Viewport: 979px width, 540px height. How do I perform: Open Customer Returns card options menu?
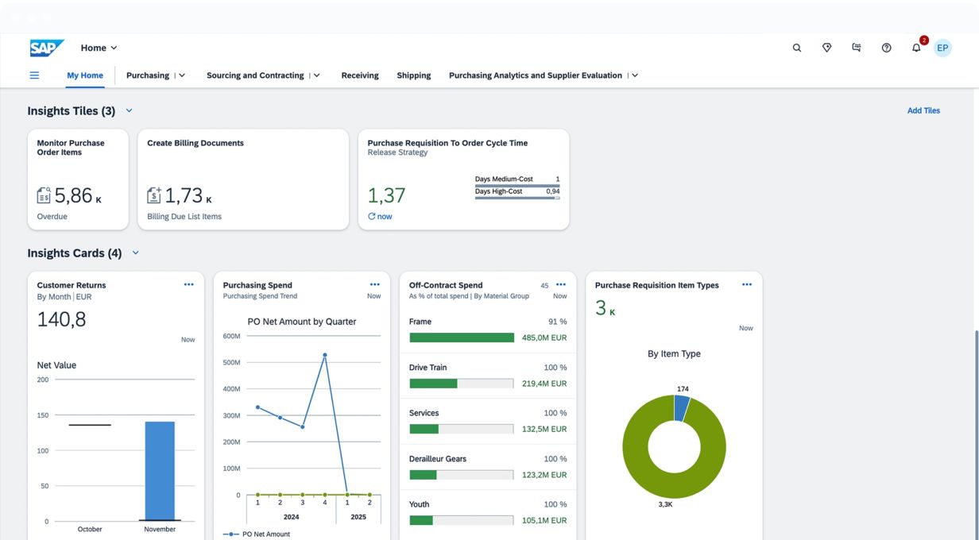188,284
